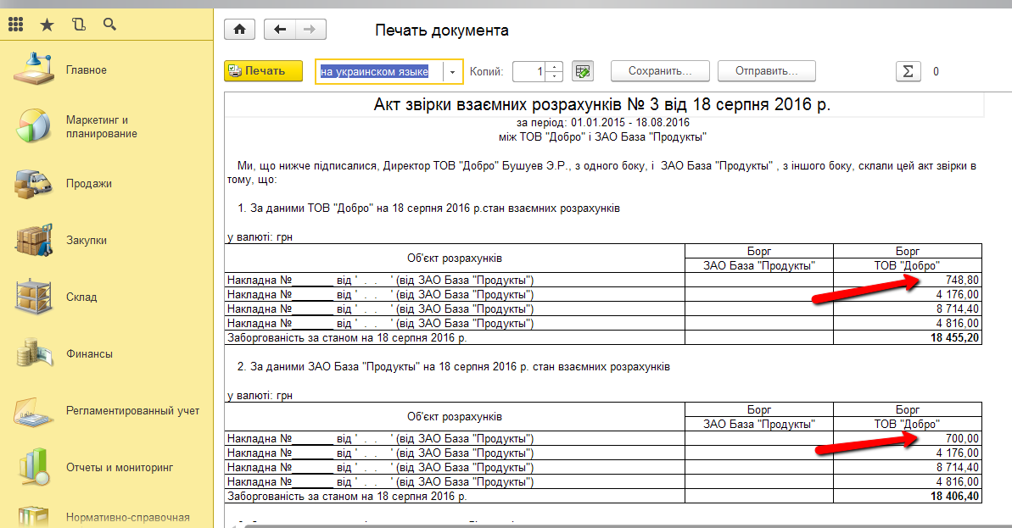Open the Продажи truck icon
Viewport: 1012px width, 528px height.
click(x=34, y=184)
